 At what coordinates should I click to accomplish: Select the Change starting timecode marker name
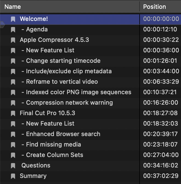click(61, 61)
